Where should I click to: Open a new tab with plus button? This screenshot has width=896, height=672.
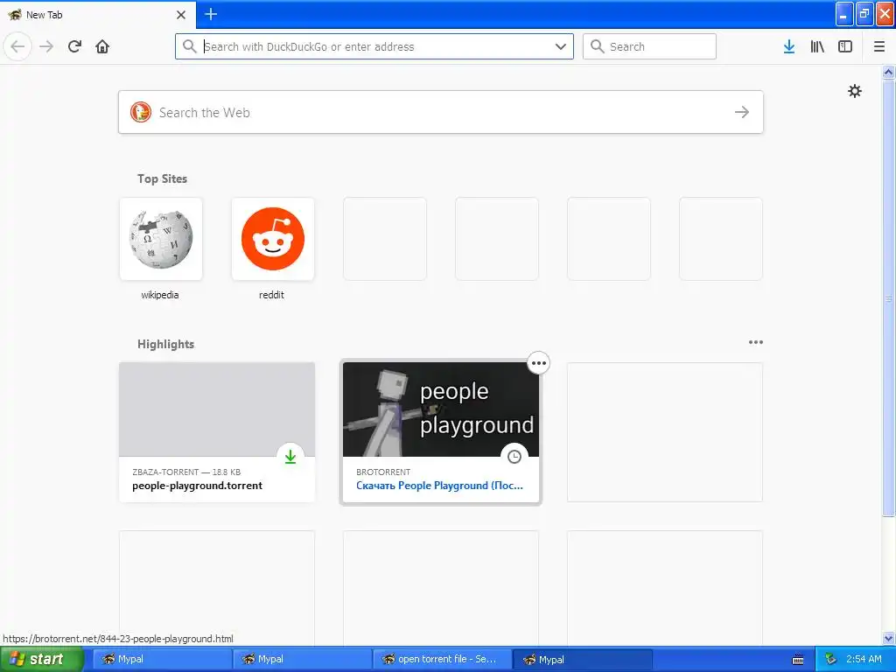pyautogui.click(x=211, y=14)
